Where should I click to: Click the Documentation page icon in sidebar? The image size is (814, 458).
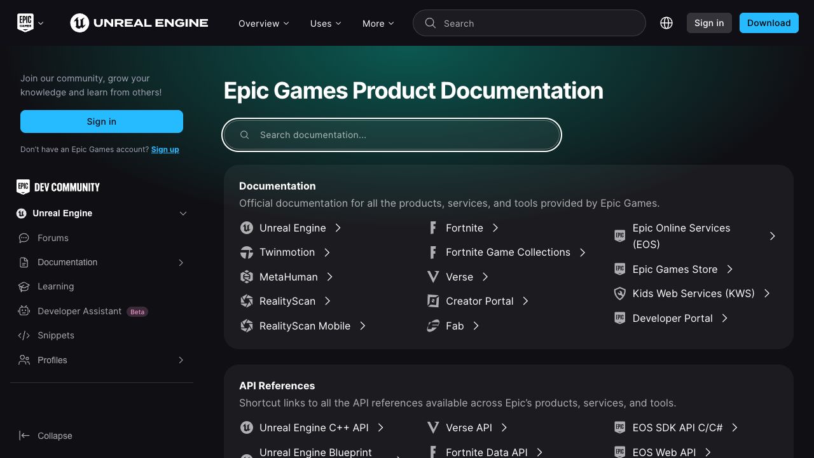click(x=24, y=262)
